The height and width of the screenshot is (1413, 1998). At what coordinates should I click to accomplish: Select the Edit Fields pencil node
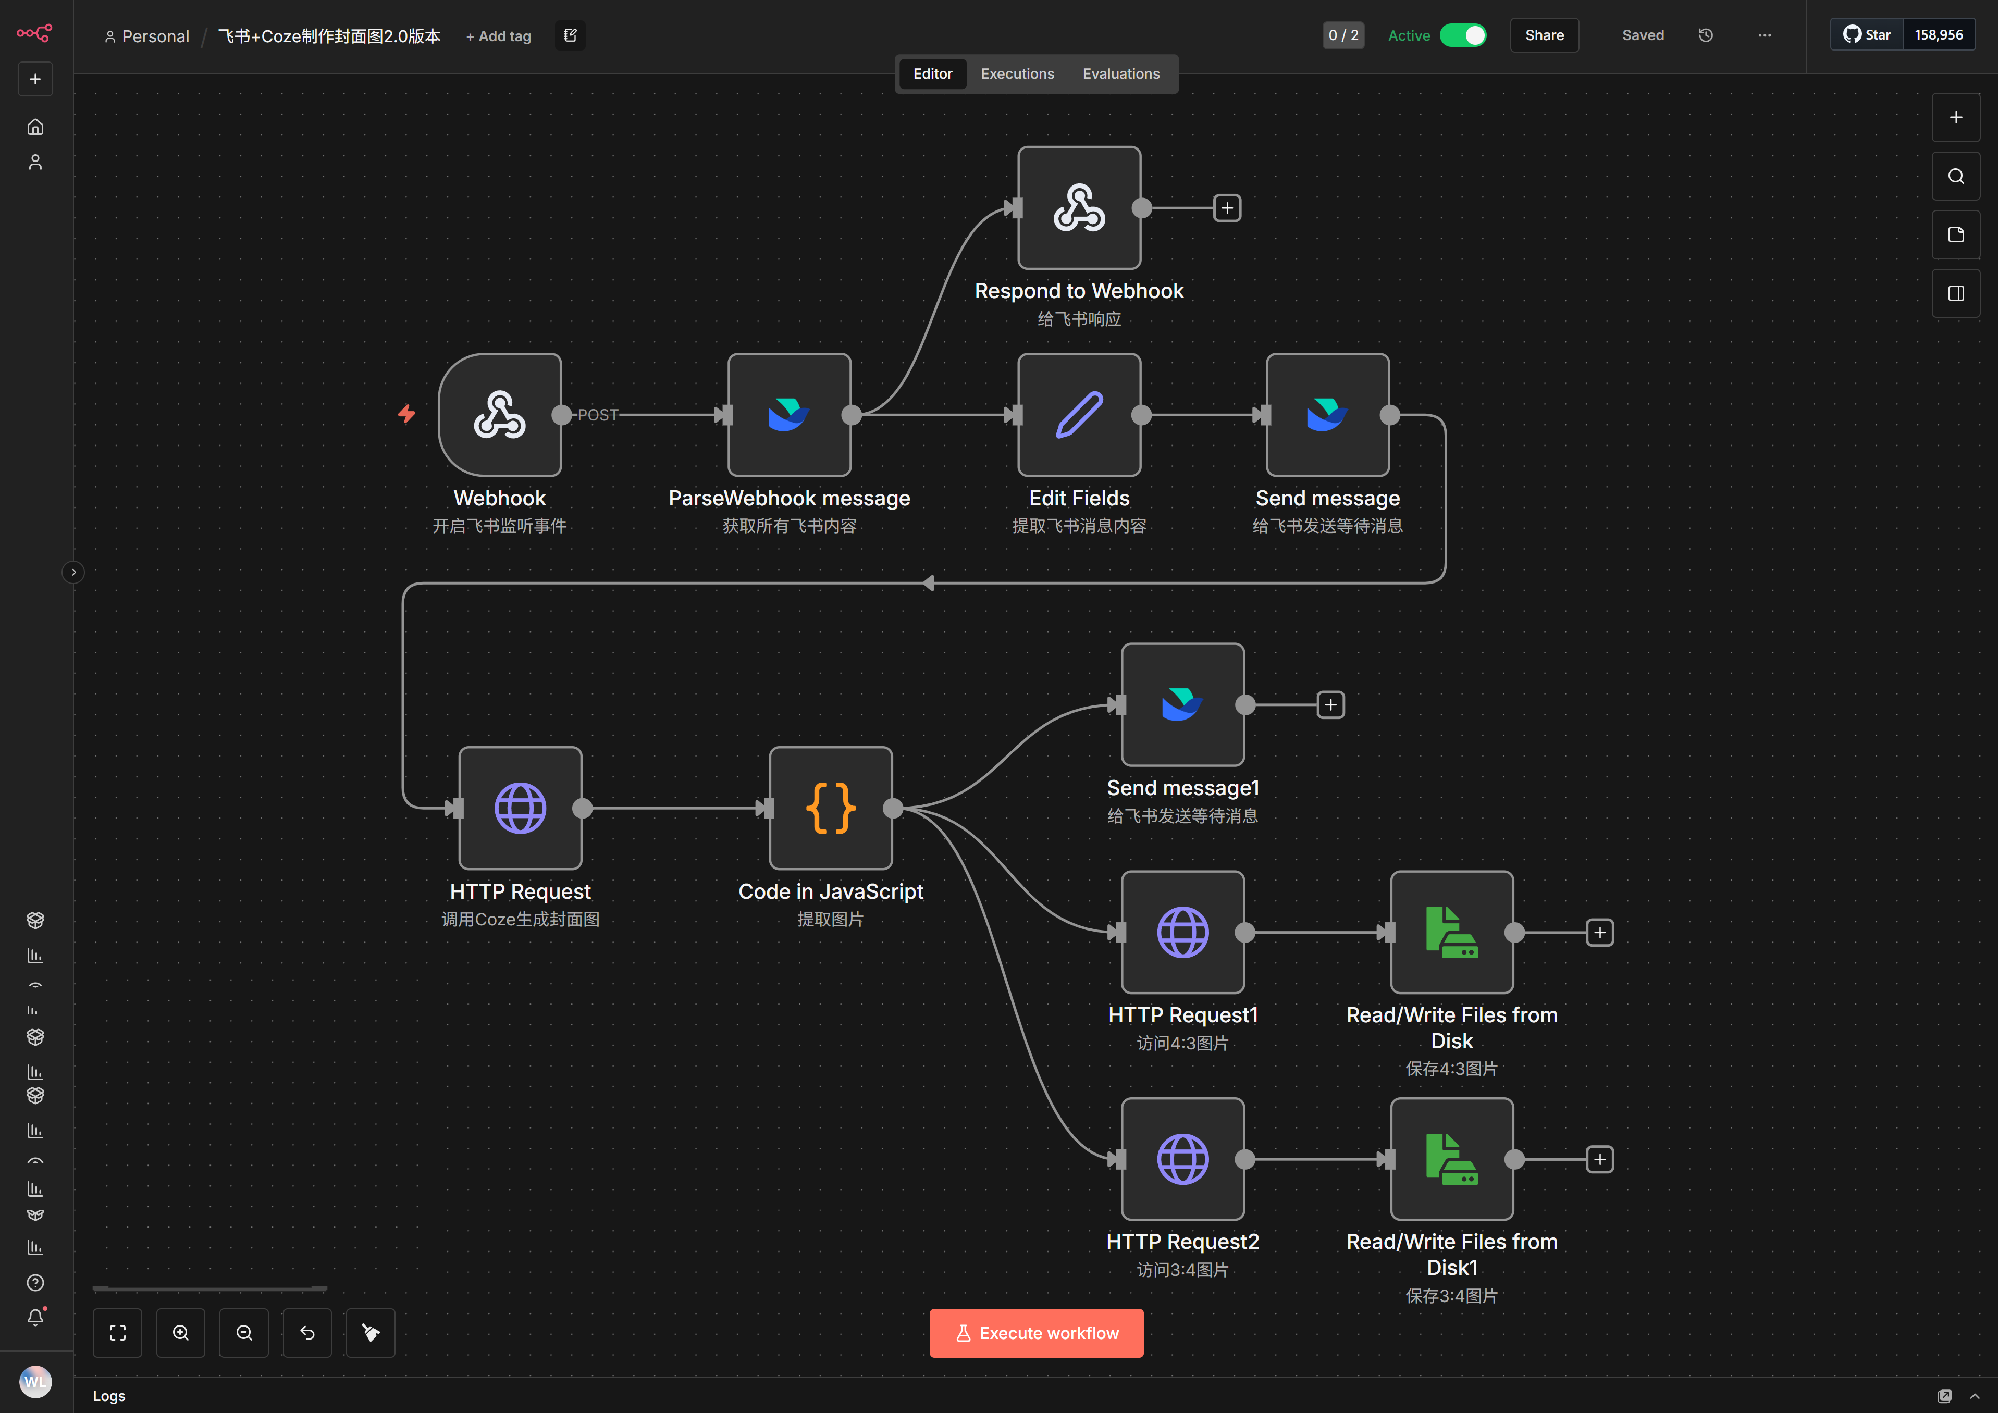(x=1079, y=414)
